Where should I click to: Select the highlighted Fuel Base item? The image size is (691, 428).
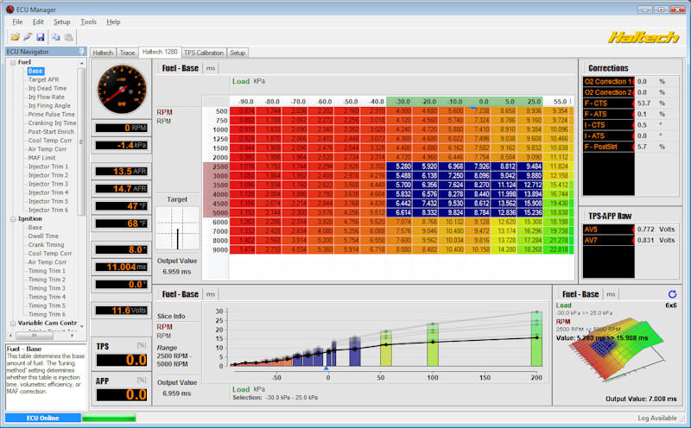35,71
